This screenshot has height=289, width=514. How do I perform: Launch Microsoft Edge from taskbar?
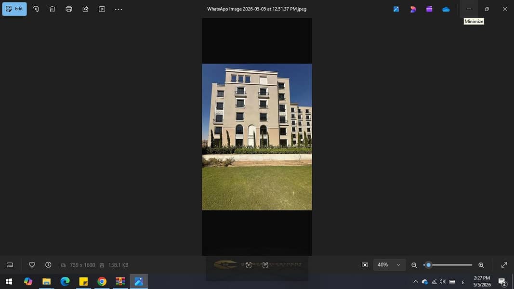point(65,281)
